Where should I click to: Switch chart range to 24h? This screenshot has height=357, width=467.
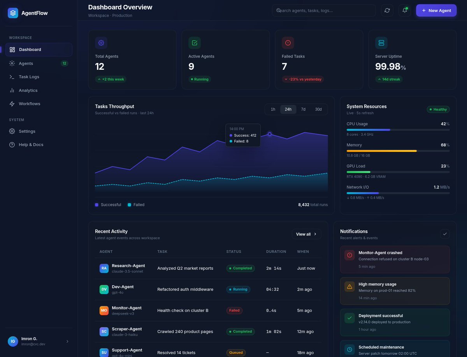pos(288,109)
